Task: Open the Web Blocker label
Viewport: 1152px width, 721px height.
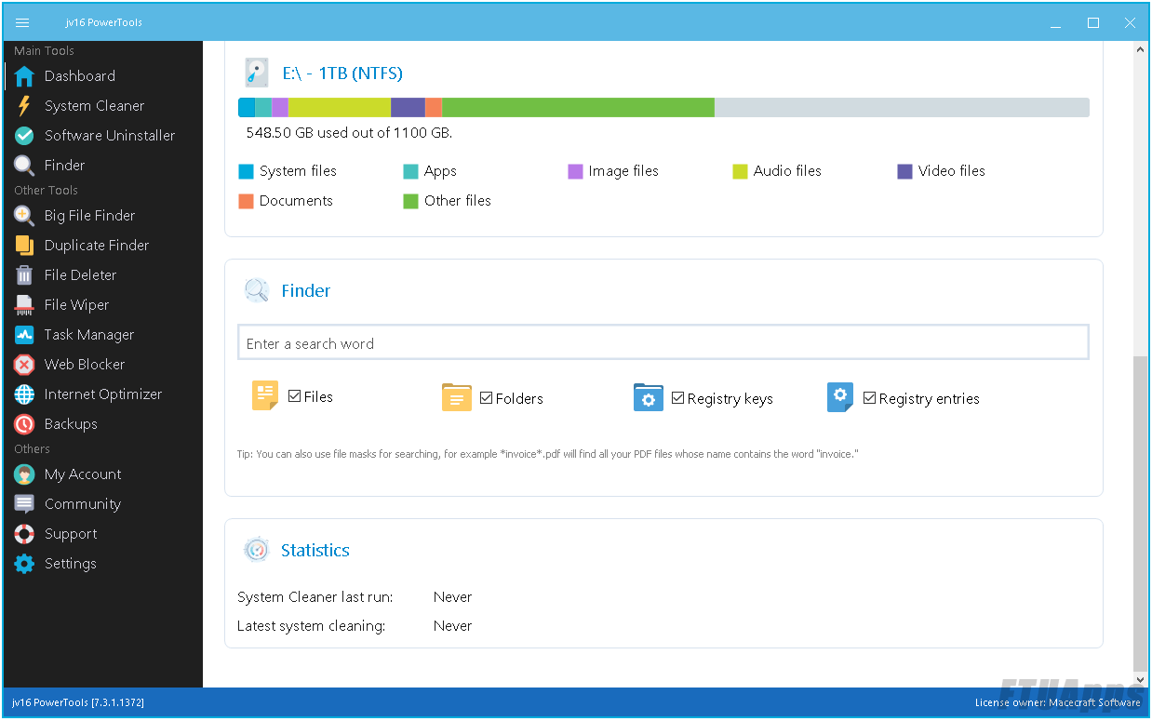Action: pyautogui.click(x=85, y=365)
